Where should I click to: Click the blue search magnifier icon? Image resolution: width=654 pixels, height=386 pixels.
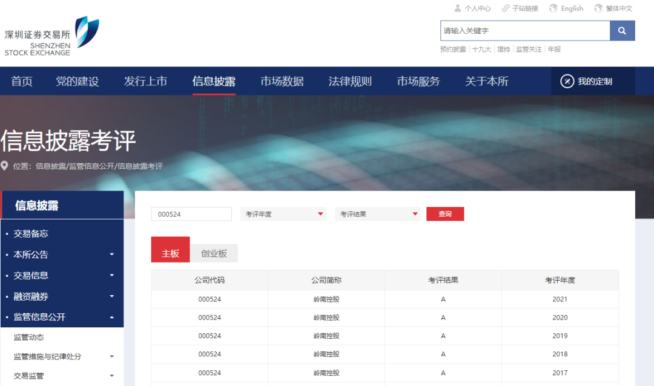coord(623,30)
